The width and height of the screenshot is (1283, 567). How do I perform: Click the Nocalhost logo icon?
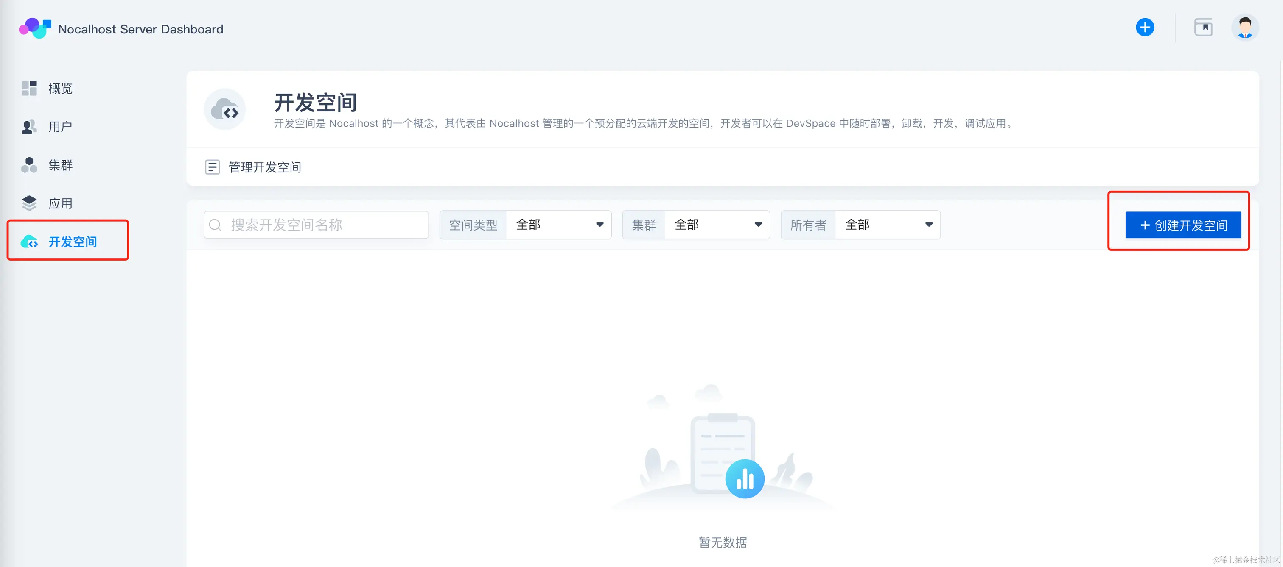pos(35,28)
